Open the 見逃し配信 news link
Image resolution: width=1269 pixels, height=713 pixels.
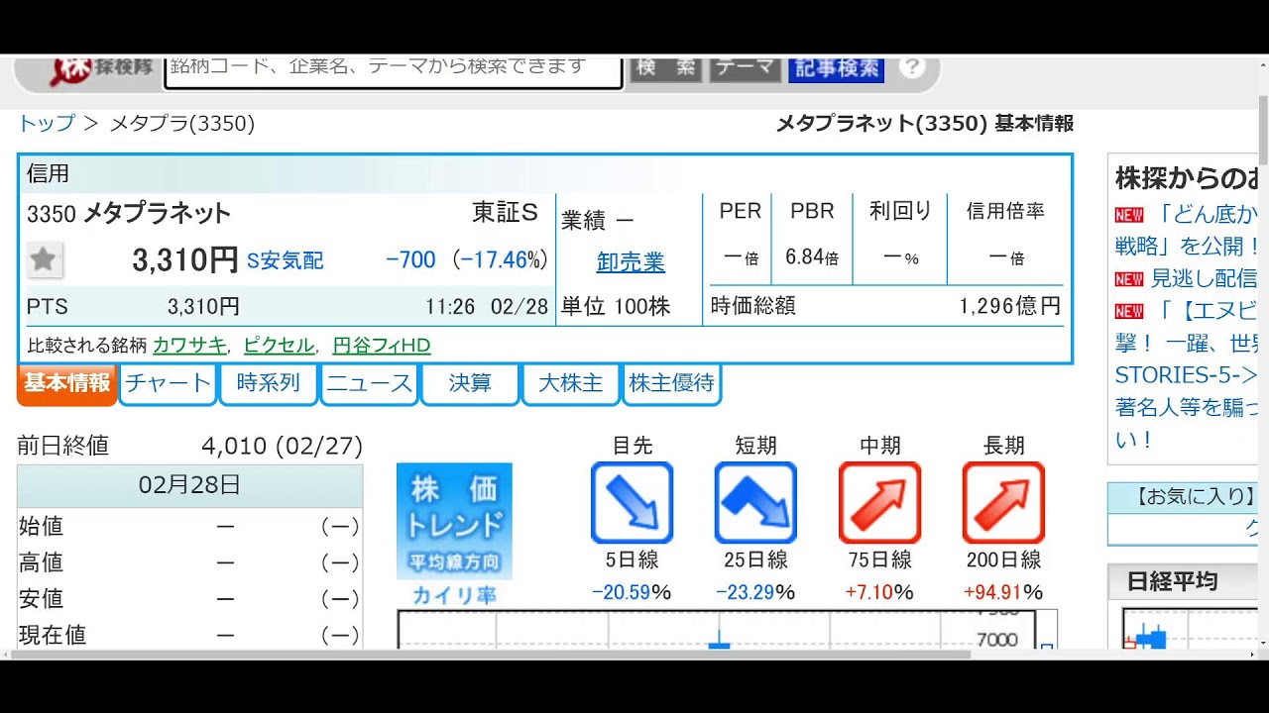[x=1204, y=278]
